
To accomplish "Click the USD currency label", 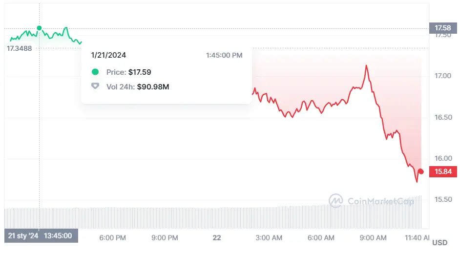I will [440, 243].
